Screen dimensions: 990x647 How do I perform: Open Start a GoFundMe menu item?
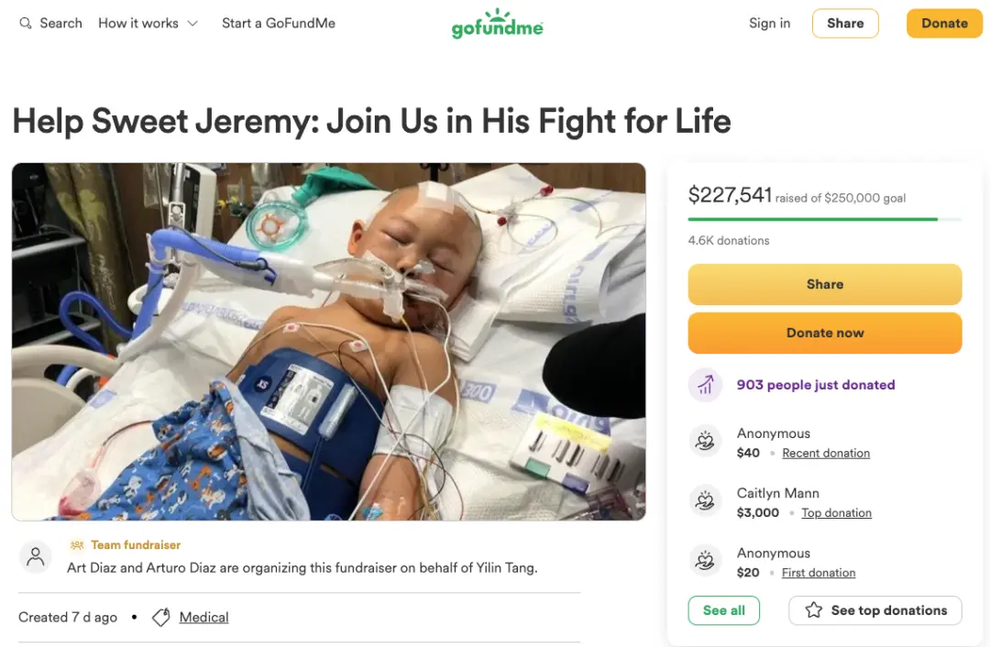click(x=279, y=23)
